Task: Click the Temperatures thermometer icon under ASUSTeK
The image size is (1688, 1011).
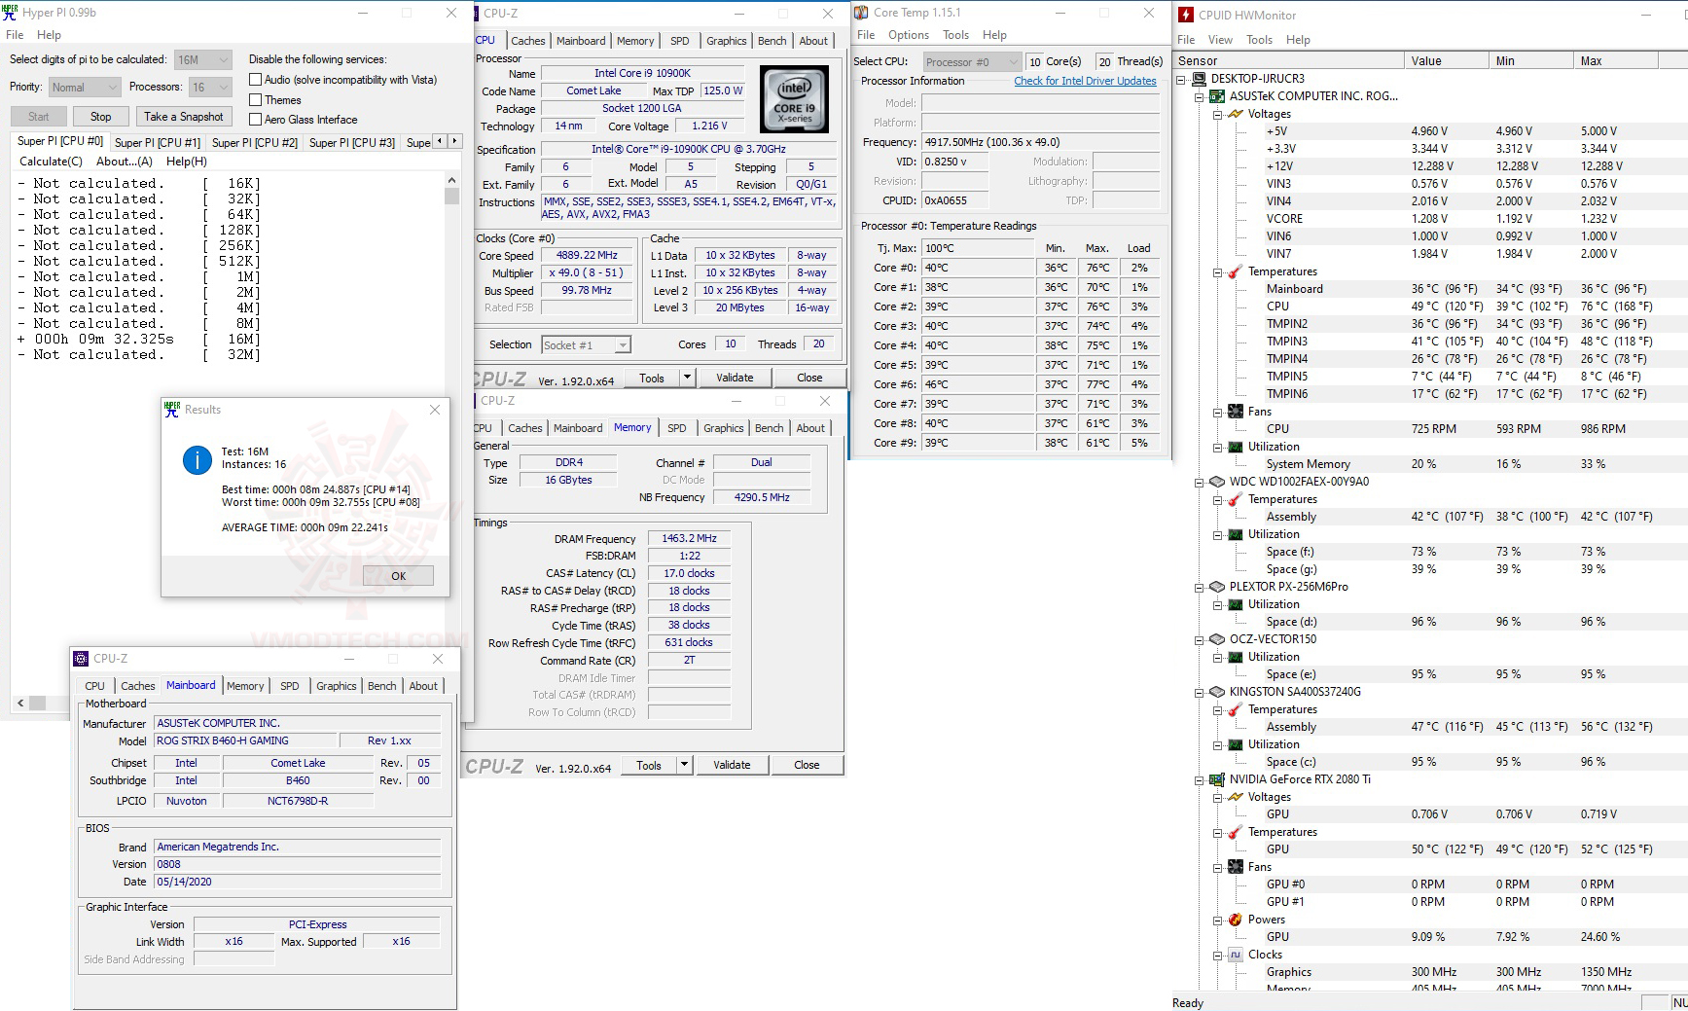Action: coord(1234,271)
